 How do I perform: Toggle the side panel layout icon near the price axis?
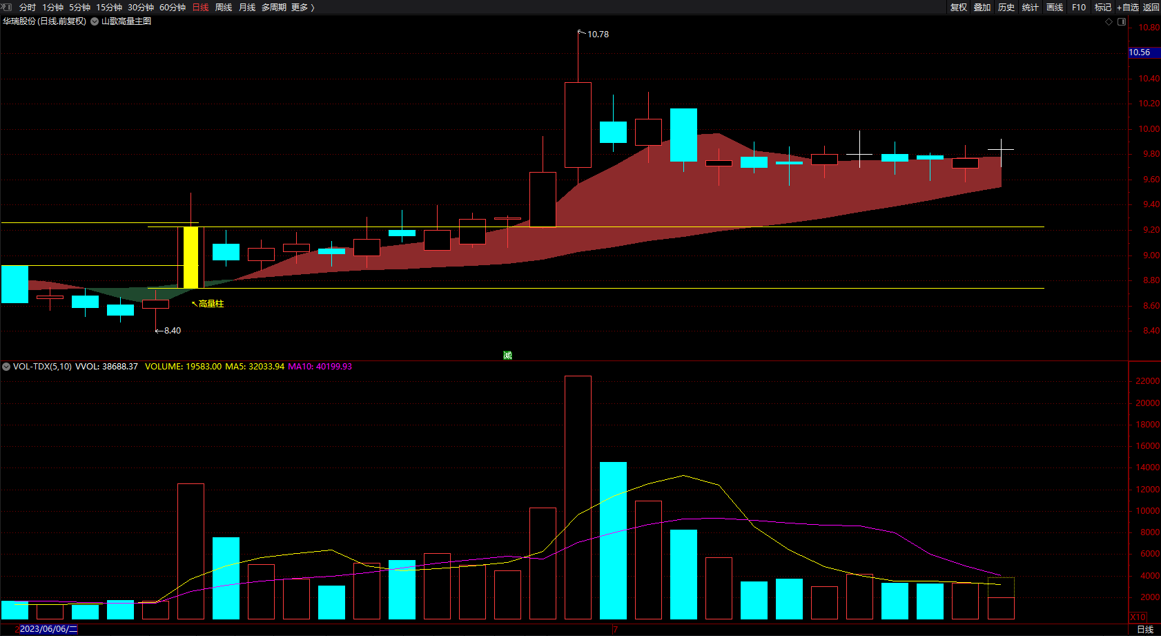(x=1122, y=22)
